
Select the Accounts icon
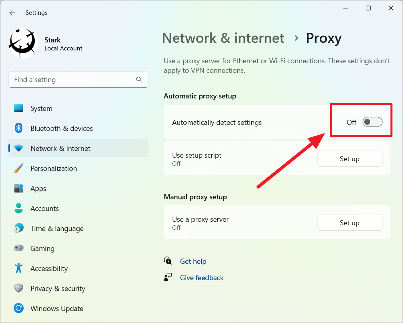18,208
